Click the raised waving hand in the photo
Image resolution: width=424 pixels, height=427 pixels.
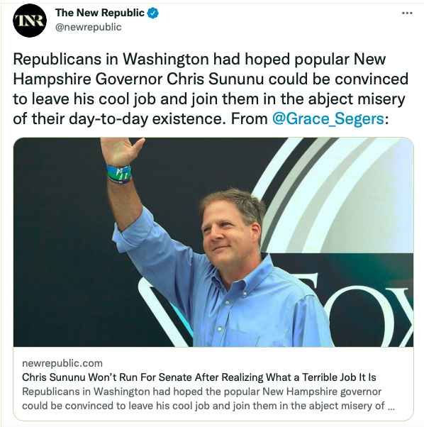[x=121, y=151]
